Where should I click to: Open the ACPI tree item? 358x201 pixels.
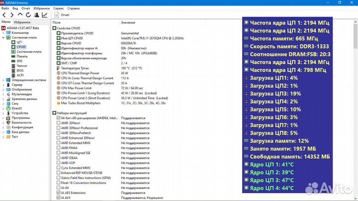pyautogui.click(x=20, y=75)
